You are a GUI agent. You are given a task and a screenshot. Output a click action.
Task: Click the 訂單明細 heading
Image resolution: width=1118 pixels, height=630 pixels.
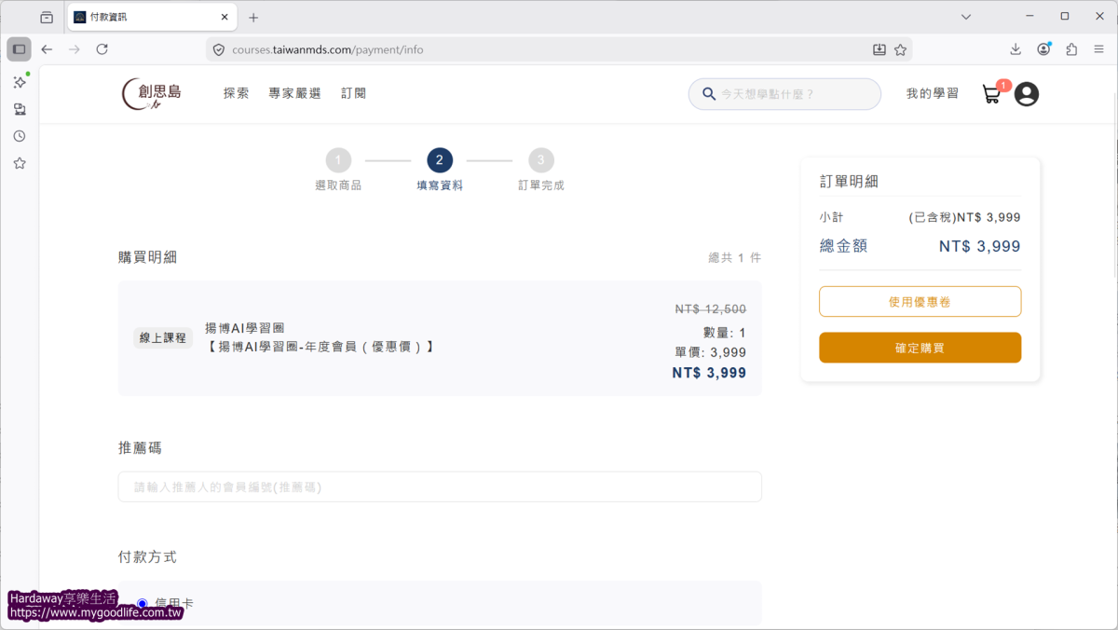pyautogui.click(x=849, y=182)
